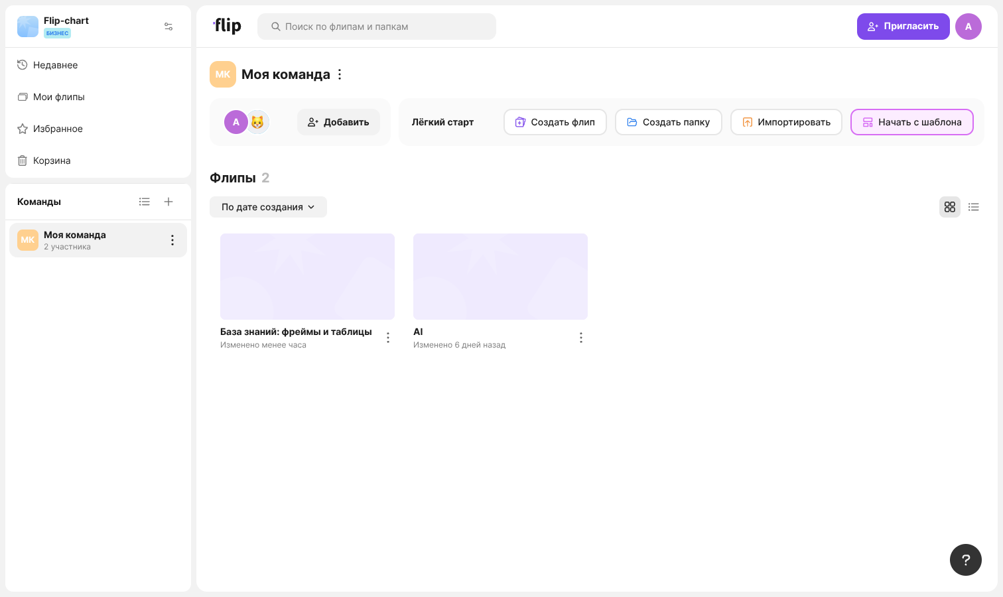Image resolution: width=1003 pixels, height=597 pixels.
Task: Go to Мои флипы
Action: tap(98, 97)
